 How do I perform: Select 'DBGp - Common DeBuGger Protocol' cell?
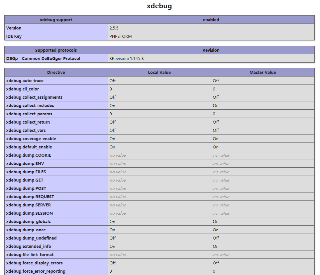tap(56, 59)
